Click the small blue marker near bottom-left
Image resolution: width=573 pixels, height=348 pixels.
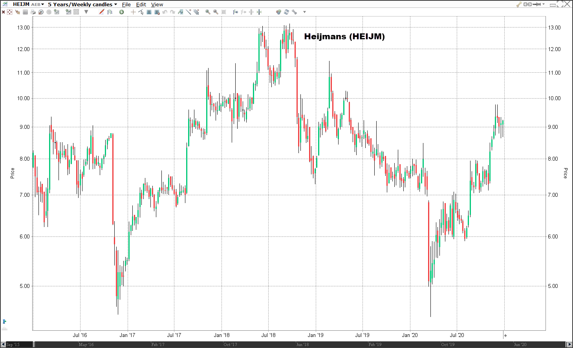pyautogui.click(x=4, y=322)
